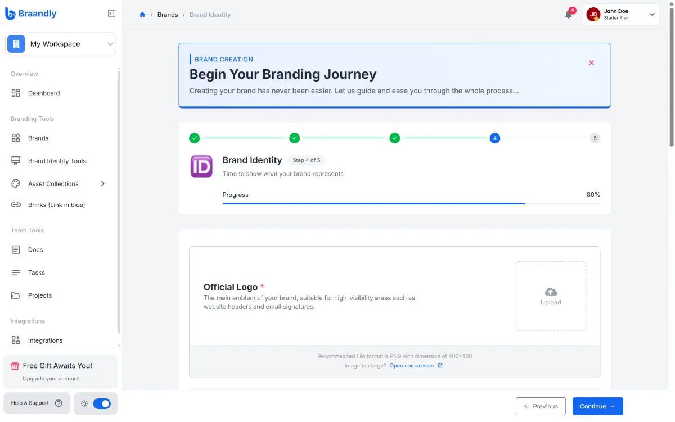
Task: Click Continue to proceed
Action: coord(597,406)
